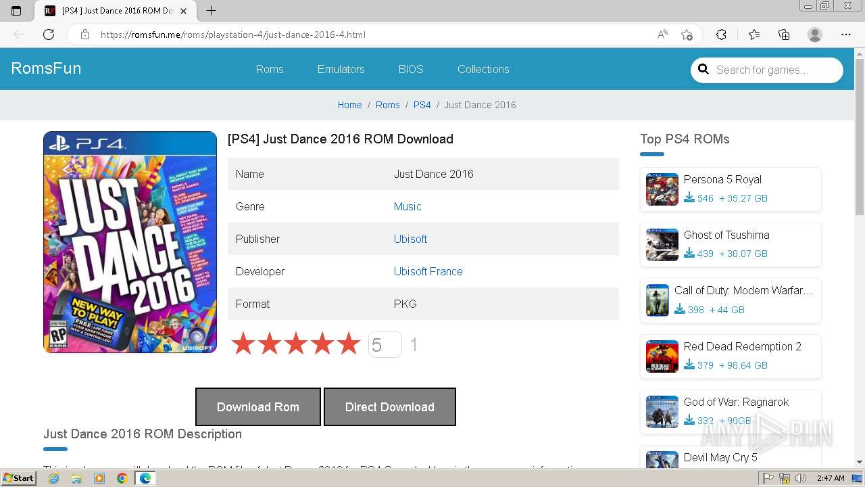Viewport: 865px width, 487px height.
Task: Click the Search for games field
Action: tap(767, 70)
